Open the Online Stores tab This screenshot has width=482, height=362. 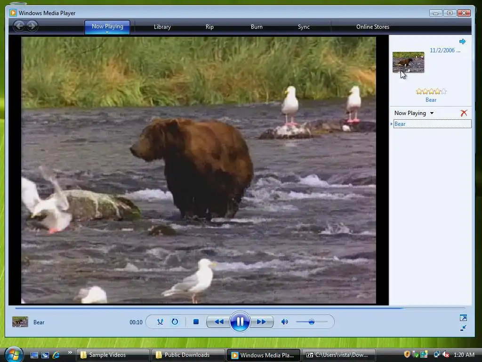click(373, 27)
